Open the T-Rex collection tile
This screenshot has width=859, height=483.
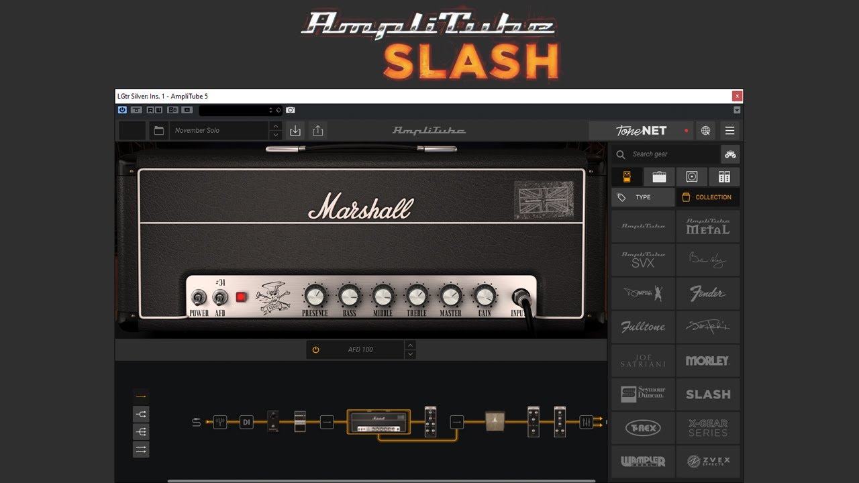coord(643,427)
